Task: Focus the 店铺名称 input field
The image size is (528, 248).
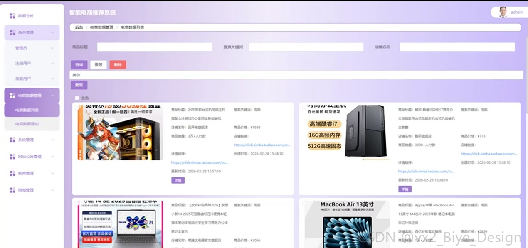Action: point(457,47)
